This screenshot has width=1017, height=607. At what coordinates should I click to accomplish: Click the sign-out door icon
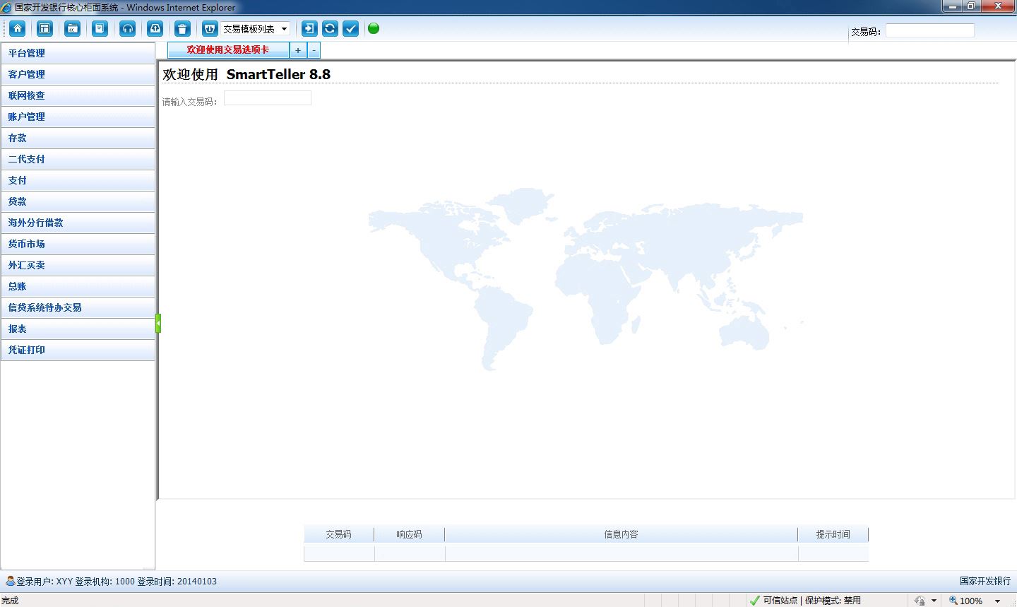click(309, 28)
